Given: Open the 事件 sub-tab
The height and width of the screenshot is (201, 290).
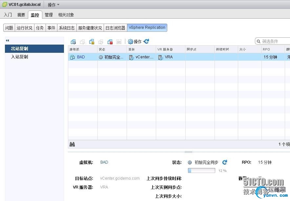Looking at the screenshot, I should 52,28.
